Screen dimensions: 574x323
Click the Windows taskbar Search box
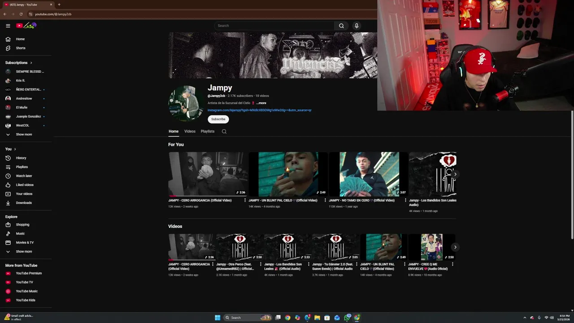(248, 318)
